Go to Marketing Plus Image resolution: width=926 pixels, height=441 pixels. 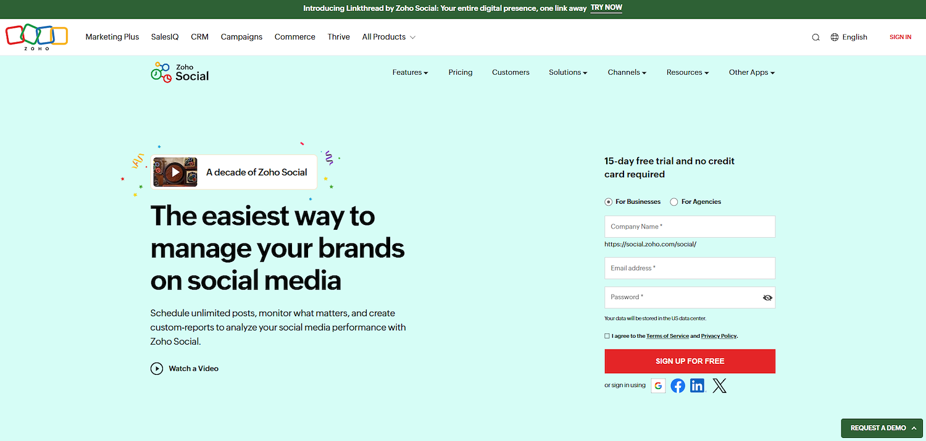(112, 37)
